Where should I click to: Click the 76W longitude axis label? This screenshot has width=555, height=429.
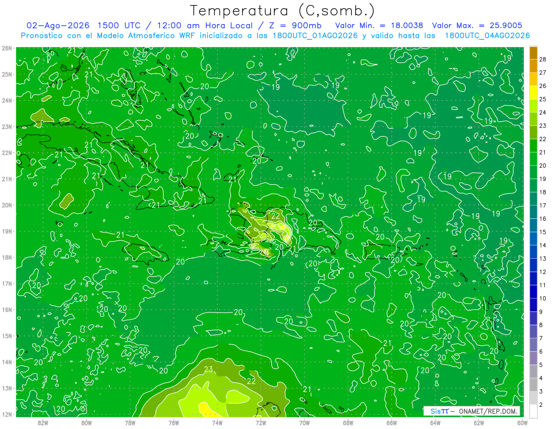(174, 422)
